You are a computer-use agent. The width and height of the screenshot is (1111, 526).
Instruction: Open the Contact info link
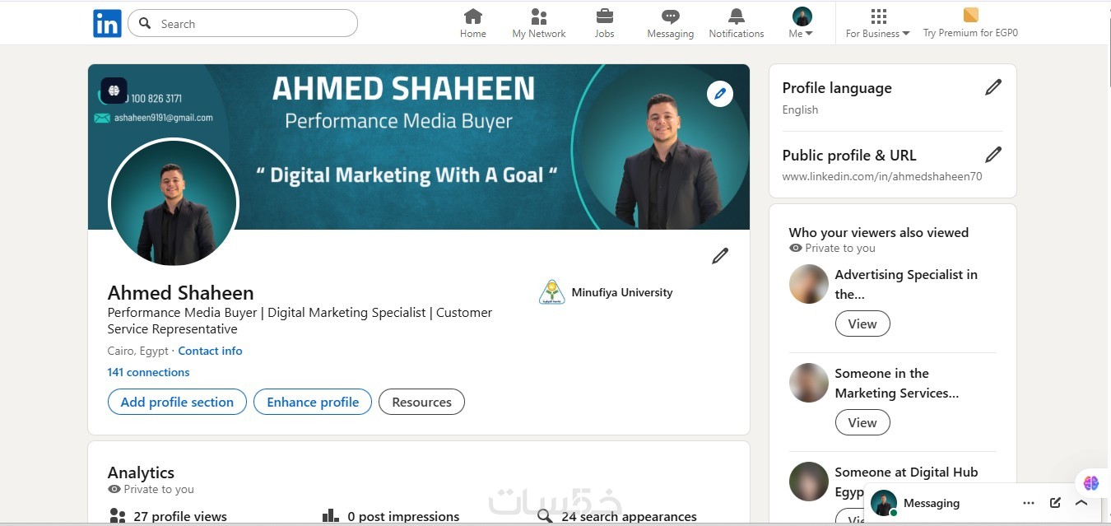tap(210, 351)
